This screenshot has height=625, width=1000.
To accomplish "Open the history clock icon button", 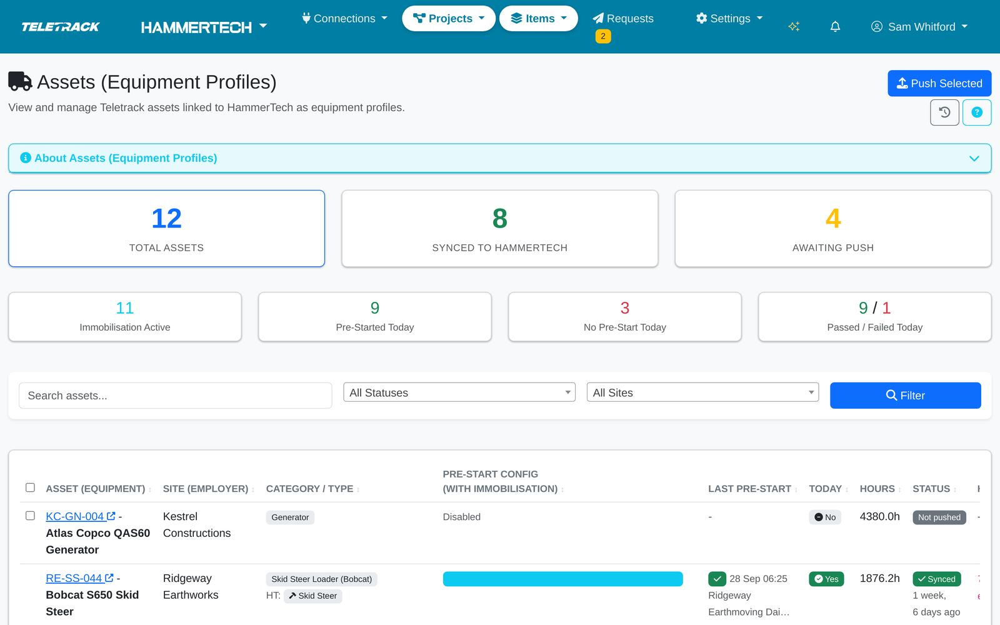I will pos(944,112).
